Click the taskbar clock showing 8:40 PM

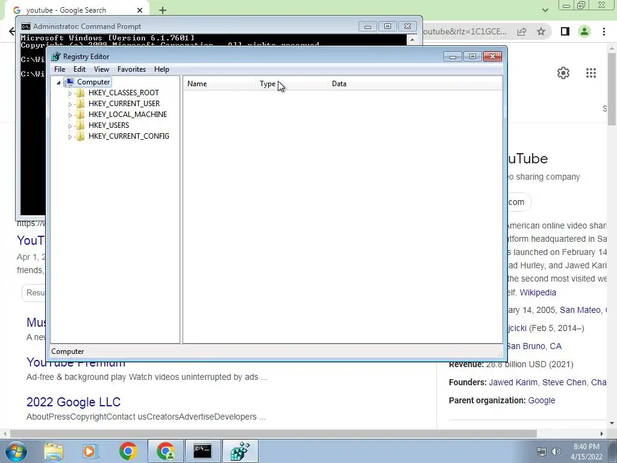pos(586,452)
